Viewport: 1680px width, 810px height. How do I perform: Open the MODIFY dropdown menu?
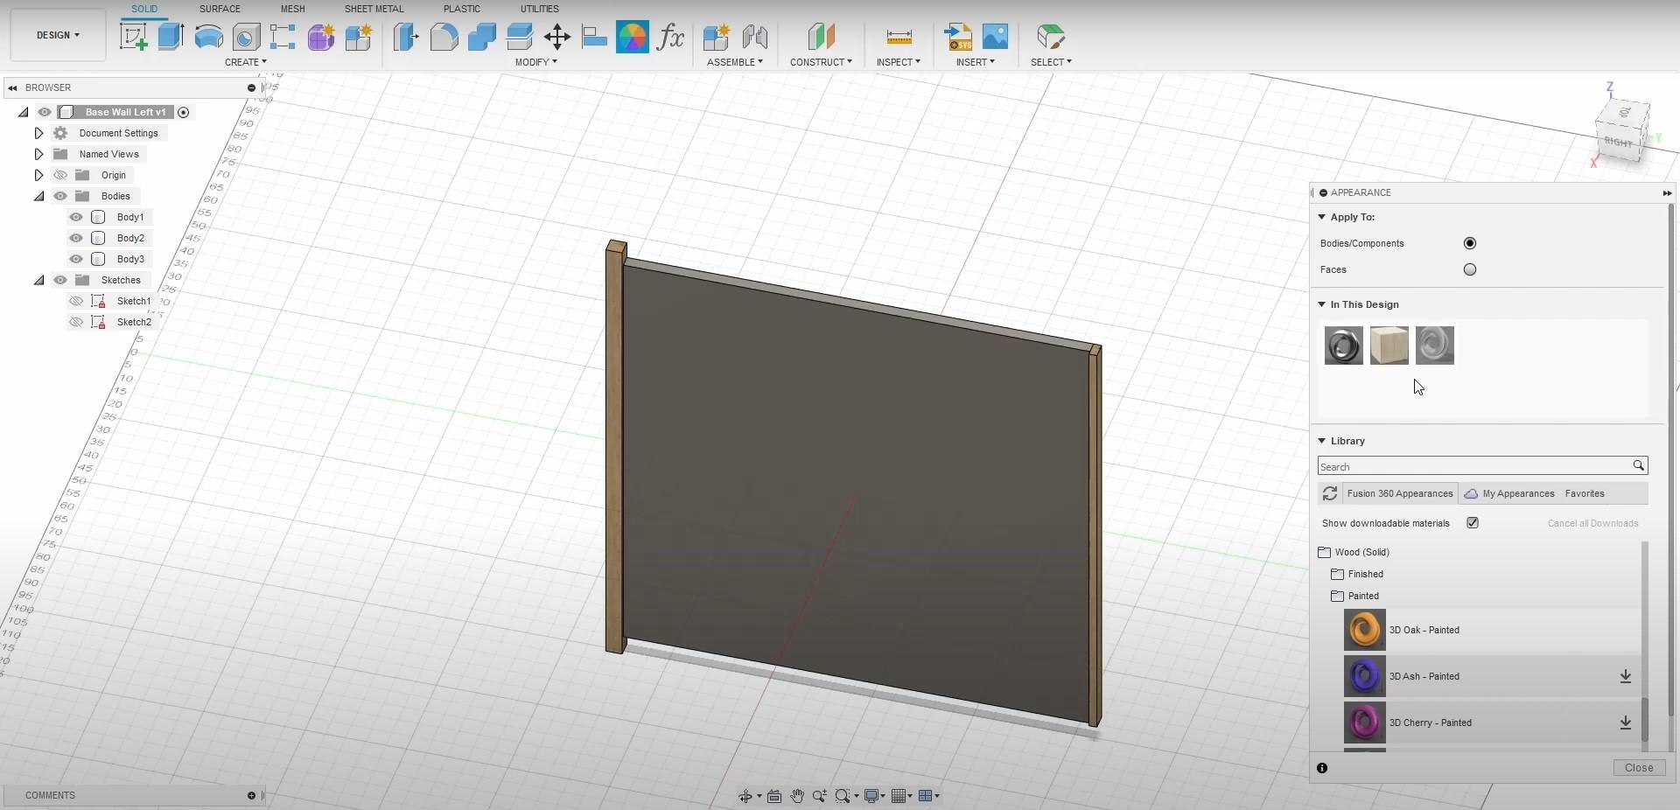point(536,62)
